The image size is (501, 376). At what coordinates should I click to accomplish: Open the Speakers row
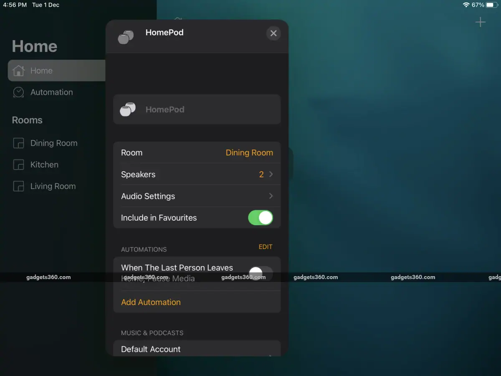(197, 174)
